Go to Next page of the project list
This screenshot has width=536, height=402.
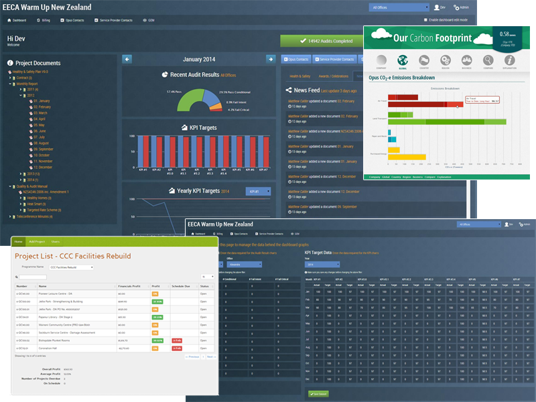[x=211, y=356]
